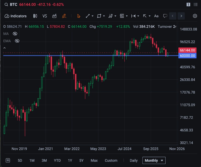Select the Aa text annotation tool
This screenshot has height=167, width=201.
(x=156, y=16)
